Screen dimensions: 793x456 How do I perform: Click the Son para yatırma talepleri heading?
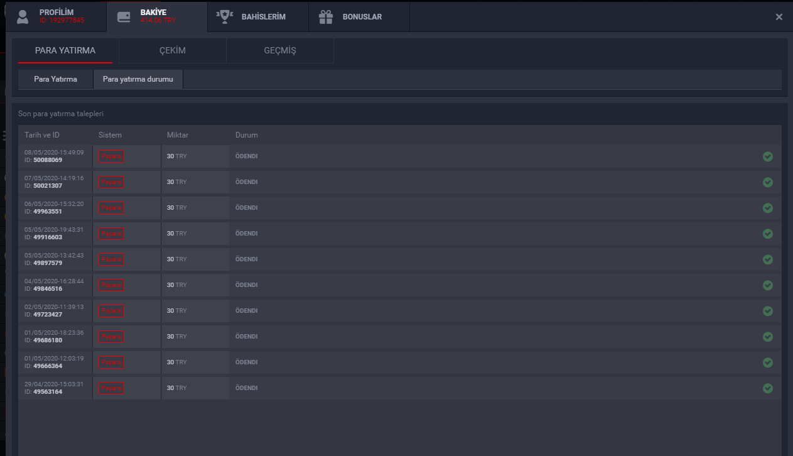(x=61, y=114)
